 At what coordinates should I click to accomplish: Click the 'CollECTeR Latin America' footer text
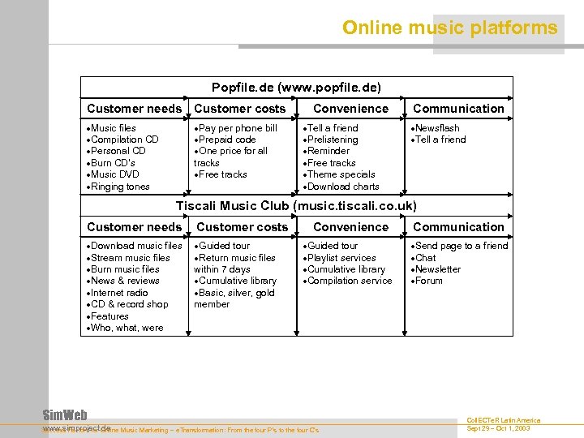503,420
